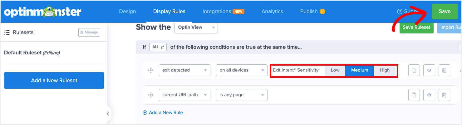This screenshot has height=125, width=462.
Task: Switch the ALL conditions toggle
Action: 158,47
